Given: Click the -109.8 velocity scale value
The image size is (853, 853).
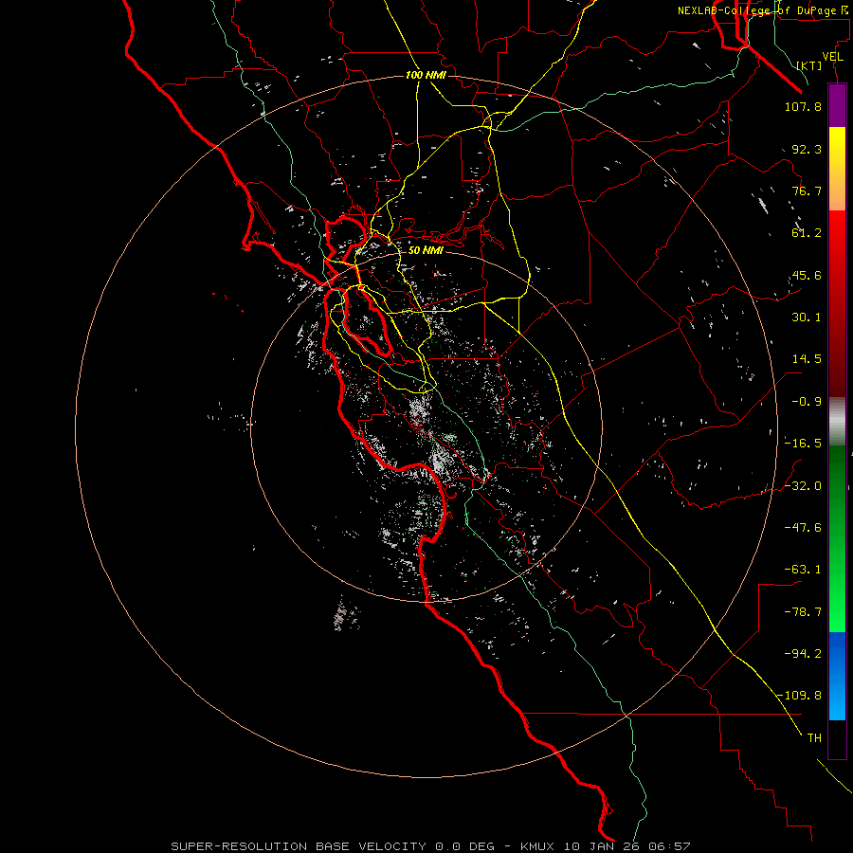Looking at the screenshot, I should pyautogui.click(x=799, y=696).
